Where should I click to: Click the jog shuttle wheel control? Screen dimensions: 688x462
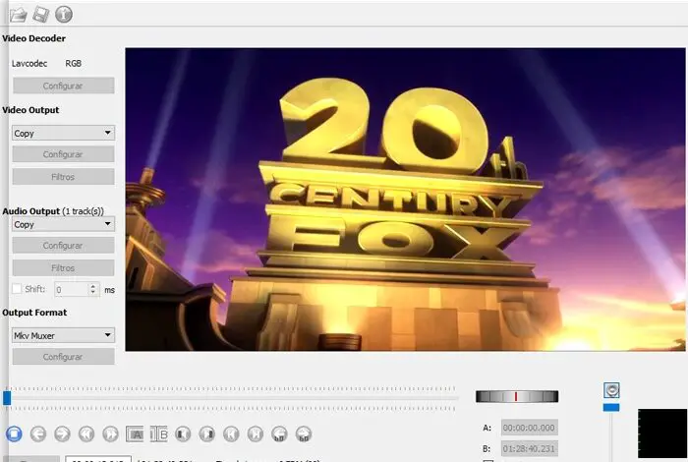click(x=517, y=396)
